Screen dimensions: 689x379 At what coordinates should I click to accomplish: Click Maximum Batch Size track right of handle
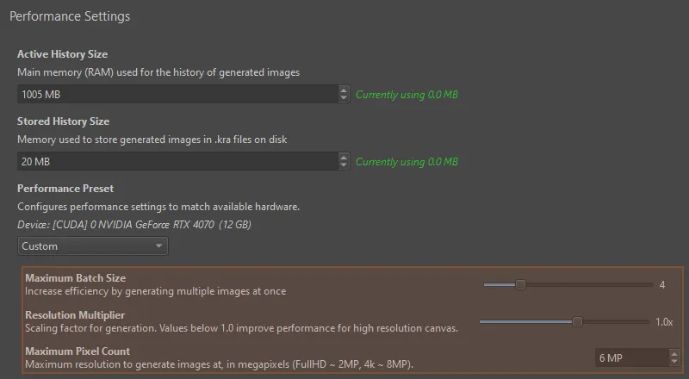594,284
